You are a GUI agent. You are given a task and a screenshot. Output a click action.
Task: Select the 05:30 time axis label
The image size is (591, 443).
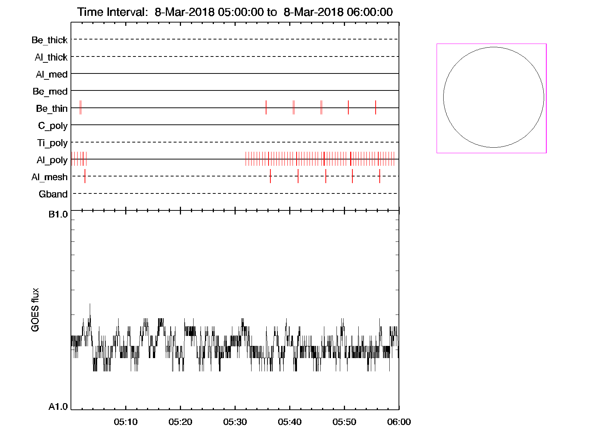click(235, 422)
